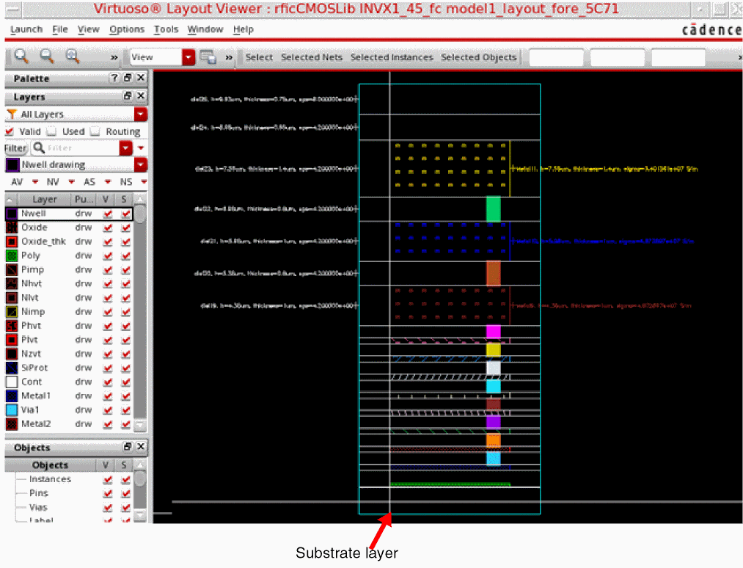Click the zoom in magnifier icon
This screenshot has width=743, height=568.
click(21, 57)
